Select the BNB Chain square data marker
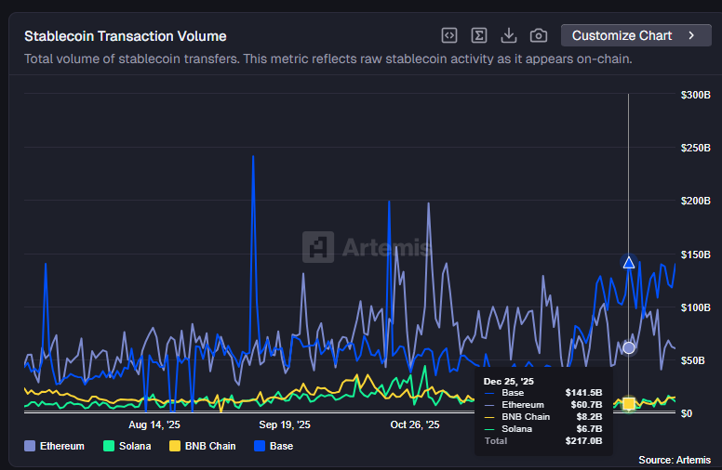 click(629, 403)
